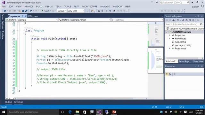This screenshot has height=115, width=205.
Task: Expand the References node in Solution Explorer
Action: 169,38
